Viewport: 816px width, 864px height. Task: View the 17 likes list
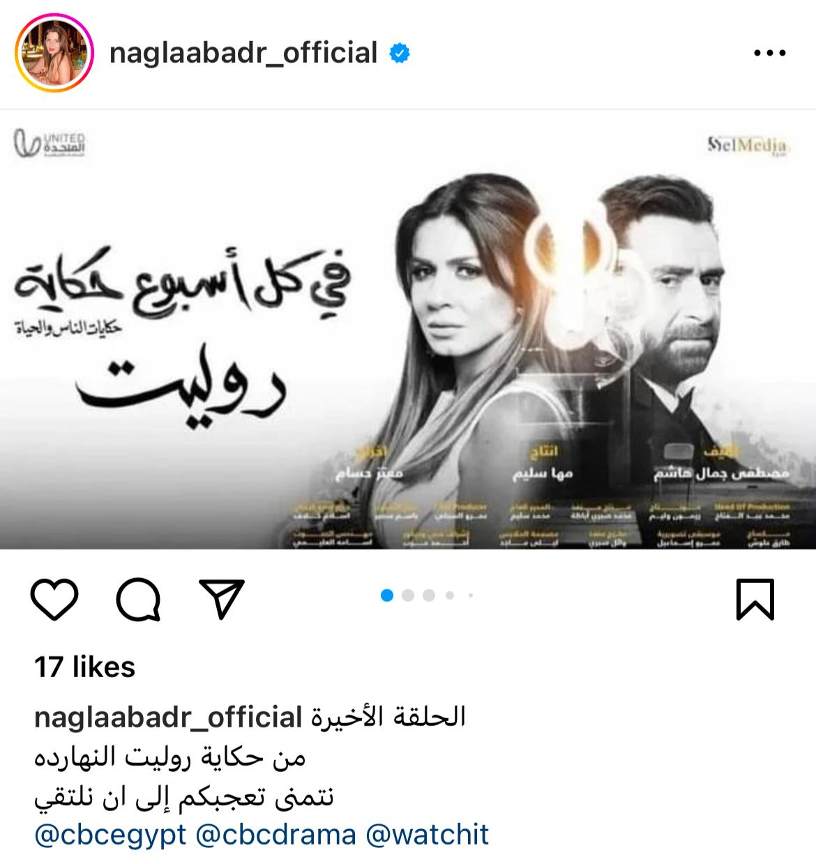(x=84, y=667)
